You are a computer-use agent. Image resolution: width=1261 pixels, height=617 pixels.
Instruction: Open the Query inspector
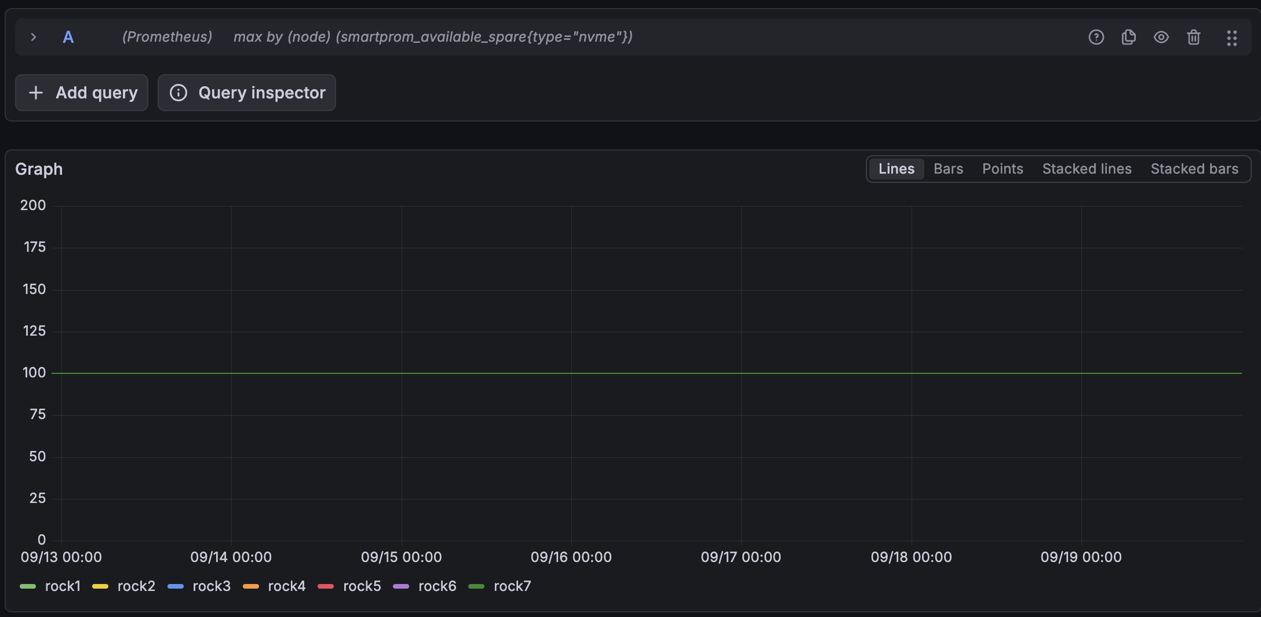point(247,93)
